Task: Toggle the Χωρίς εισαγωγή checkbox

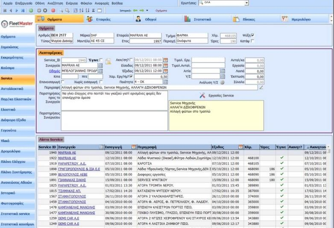Action: [101, 82]
